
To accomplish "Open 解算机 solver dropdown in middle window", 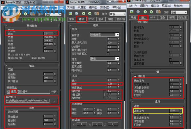I will click(x=104, y=35).
